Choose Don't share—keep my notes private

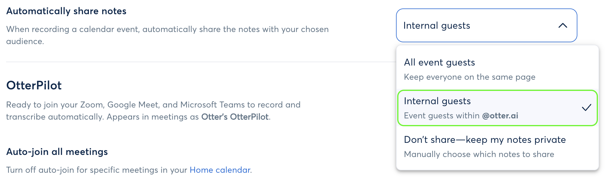485,140
